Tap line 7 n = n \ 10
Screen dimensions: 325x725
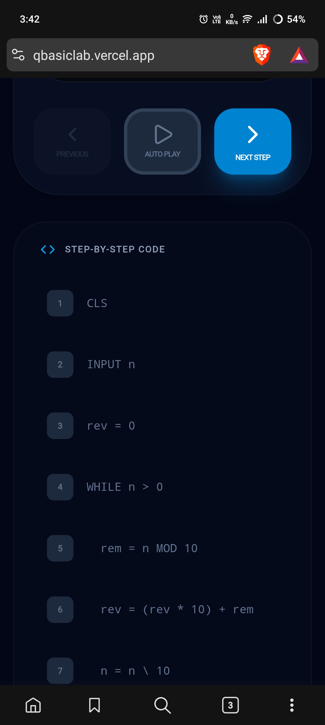(x=135, y=671)
